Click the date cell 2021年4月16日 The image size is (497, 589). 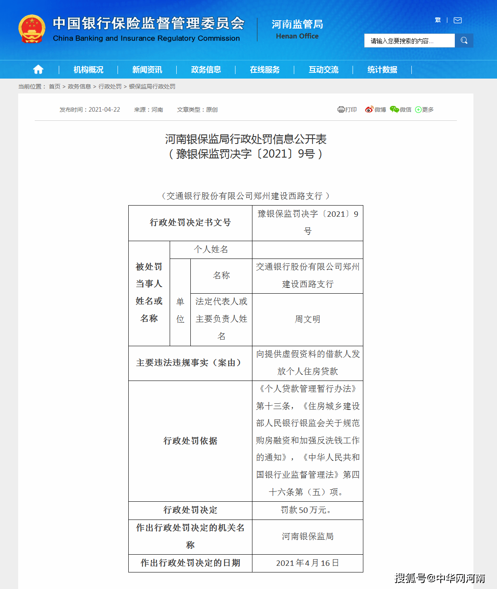[307, 563]
